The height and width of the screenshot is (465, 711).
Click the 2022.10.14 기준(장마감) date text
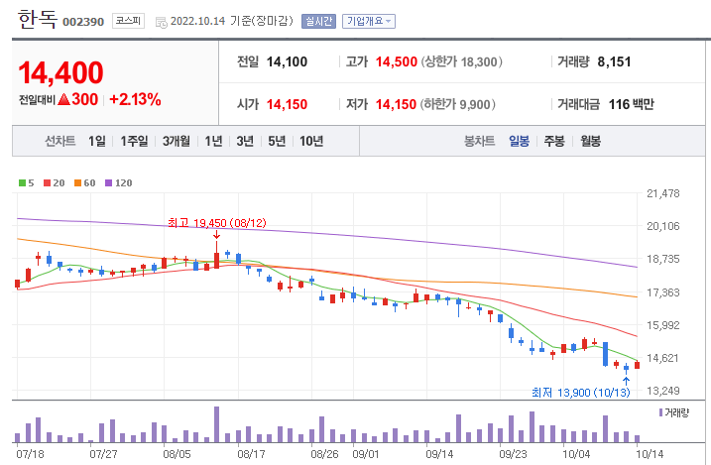232,21
